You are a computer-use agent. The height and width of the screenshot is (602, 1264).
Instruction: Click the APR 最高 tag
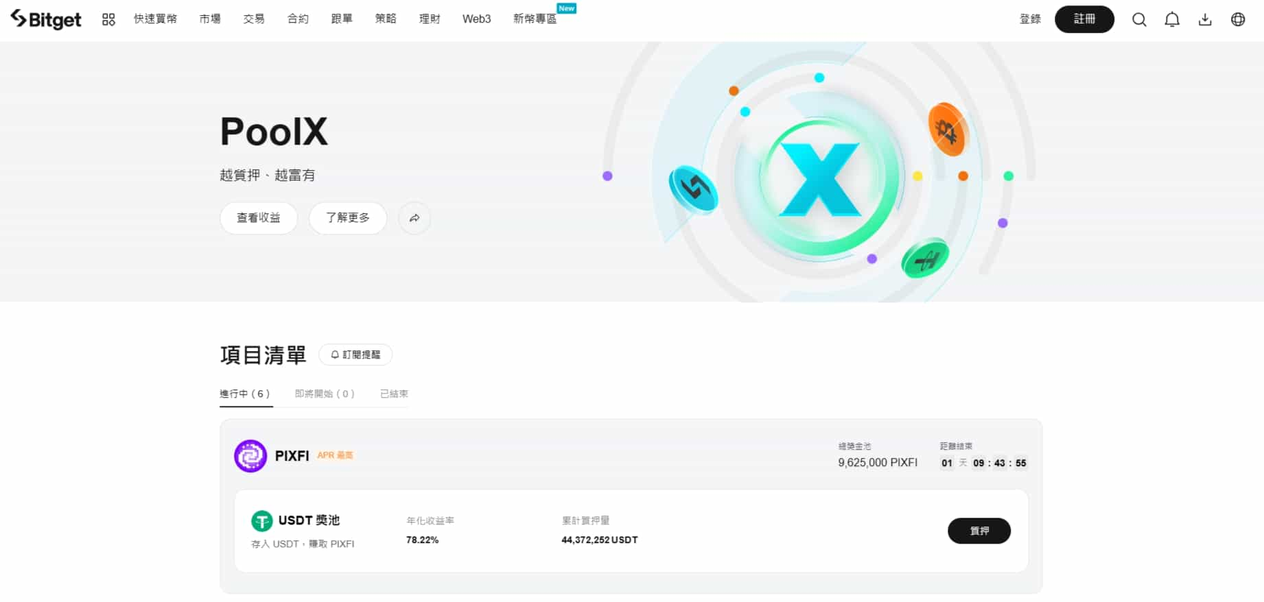[x=335, y=455]
